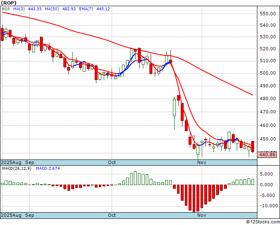Click 2025Aug on the MACD panel axis

[x=11, y=215]
